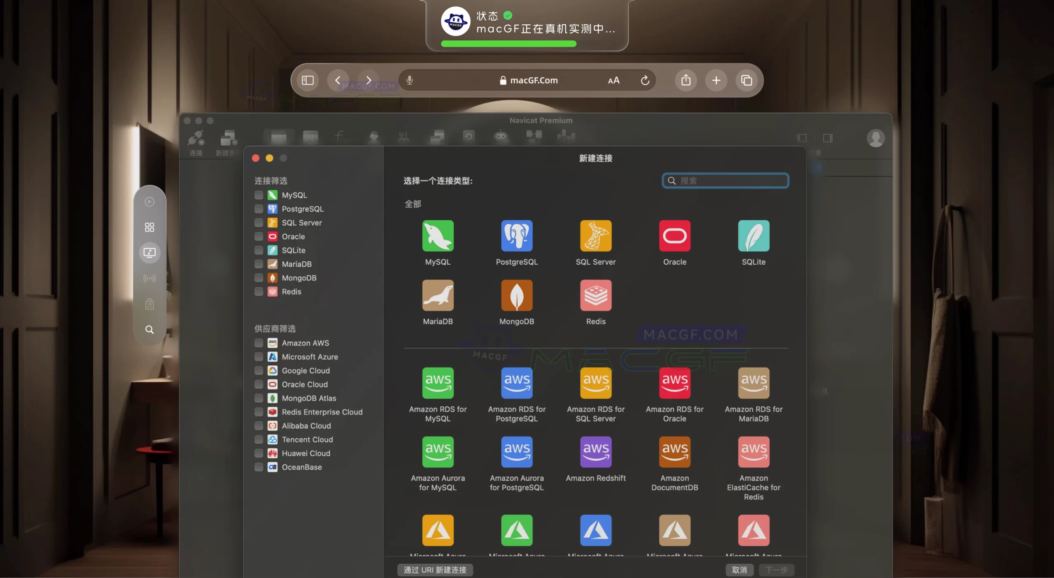Click the 搜索 field in the dialog
1054x578 pixels.
click(725, 180)
